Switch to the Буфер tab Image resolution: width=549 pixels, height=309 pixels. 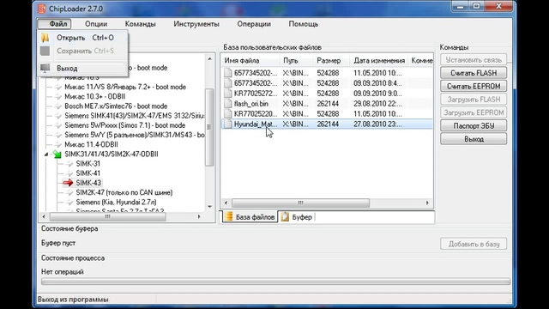pos(297,217)
